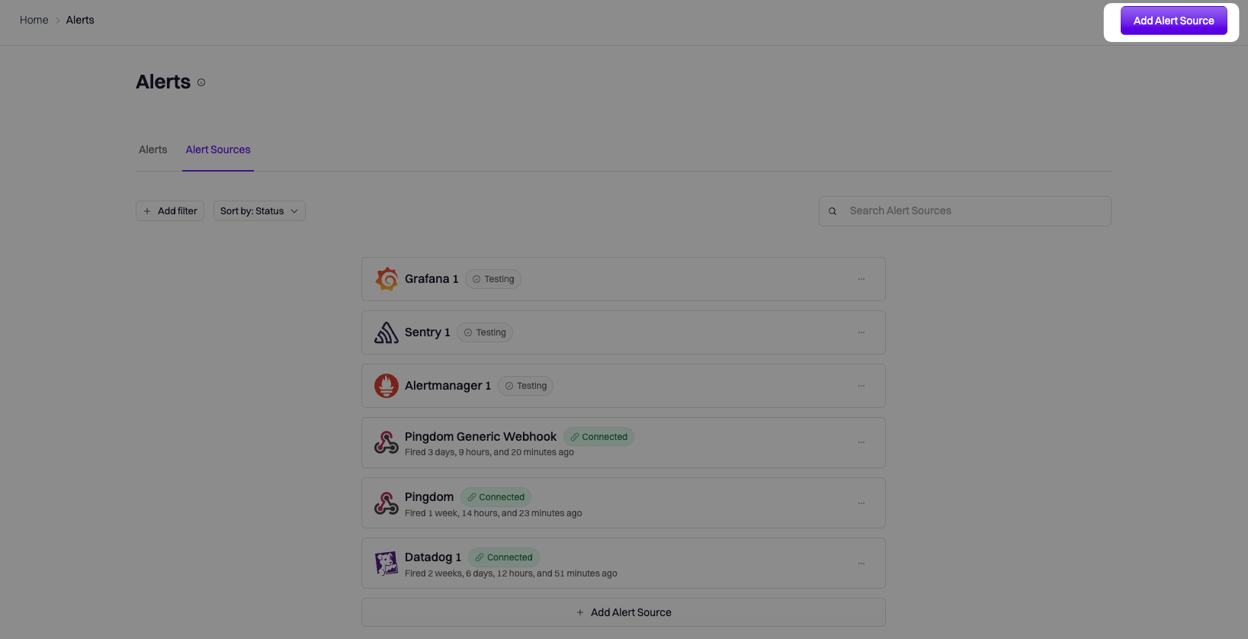1248x639 pixels.
Task: Open the three-dot menu for Datadog 1
Action: (x=861, y=564)
